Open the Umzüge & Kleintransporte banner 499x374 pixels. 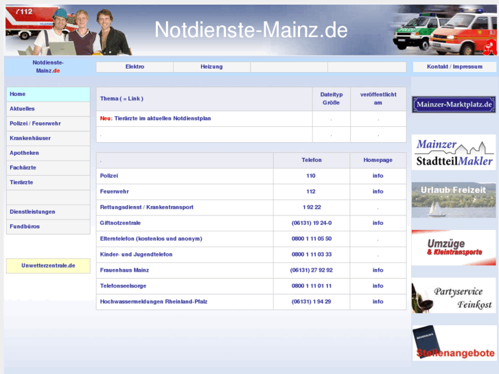tap(454, 248)
